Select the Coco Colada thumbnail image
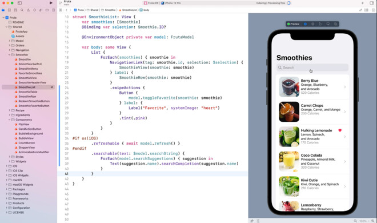Viewport: 377px width, 223px height. (x=289, y=161)
